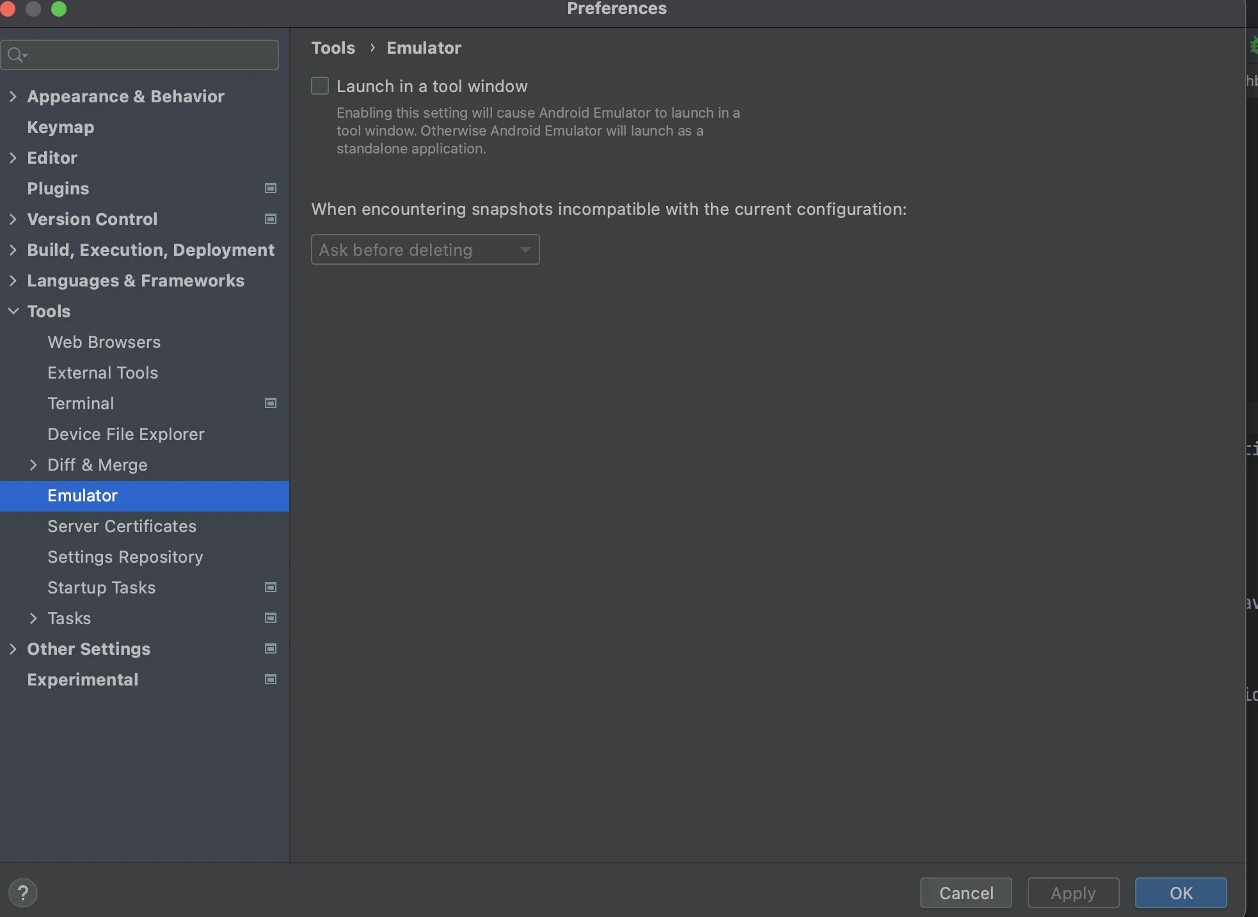Click the project-level icon beside Other Settings

[271, 648]
